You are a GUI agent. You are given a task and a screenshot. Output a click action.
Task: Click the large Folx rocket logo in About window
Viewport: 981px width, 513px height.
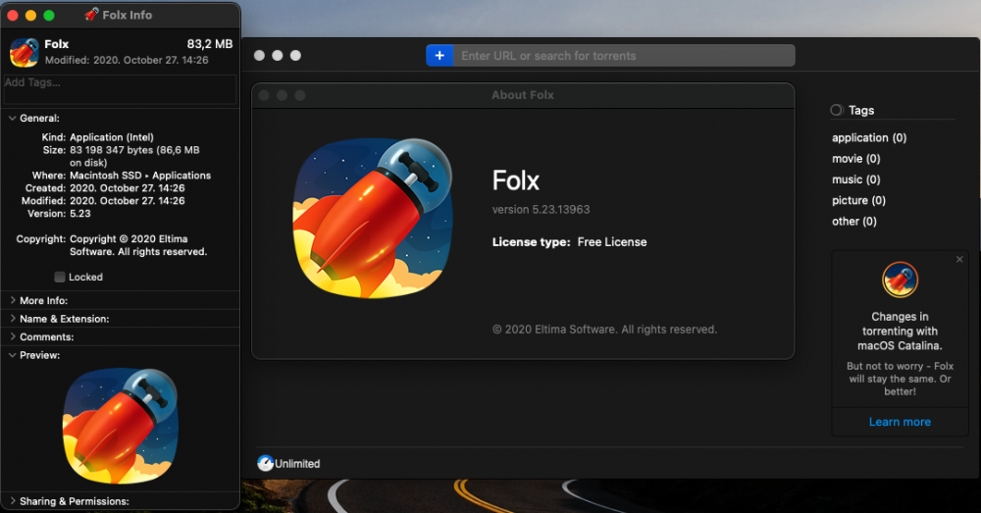373,218
